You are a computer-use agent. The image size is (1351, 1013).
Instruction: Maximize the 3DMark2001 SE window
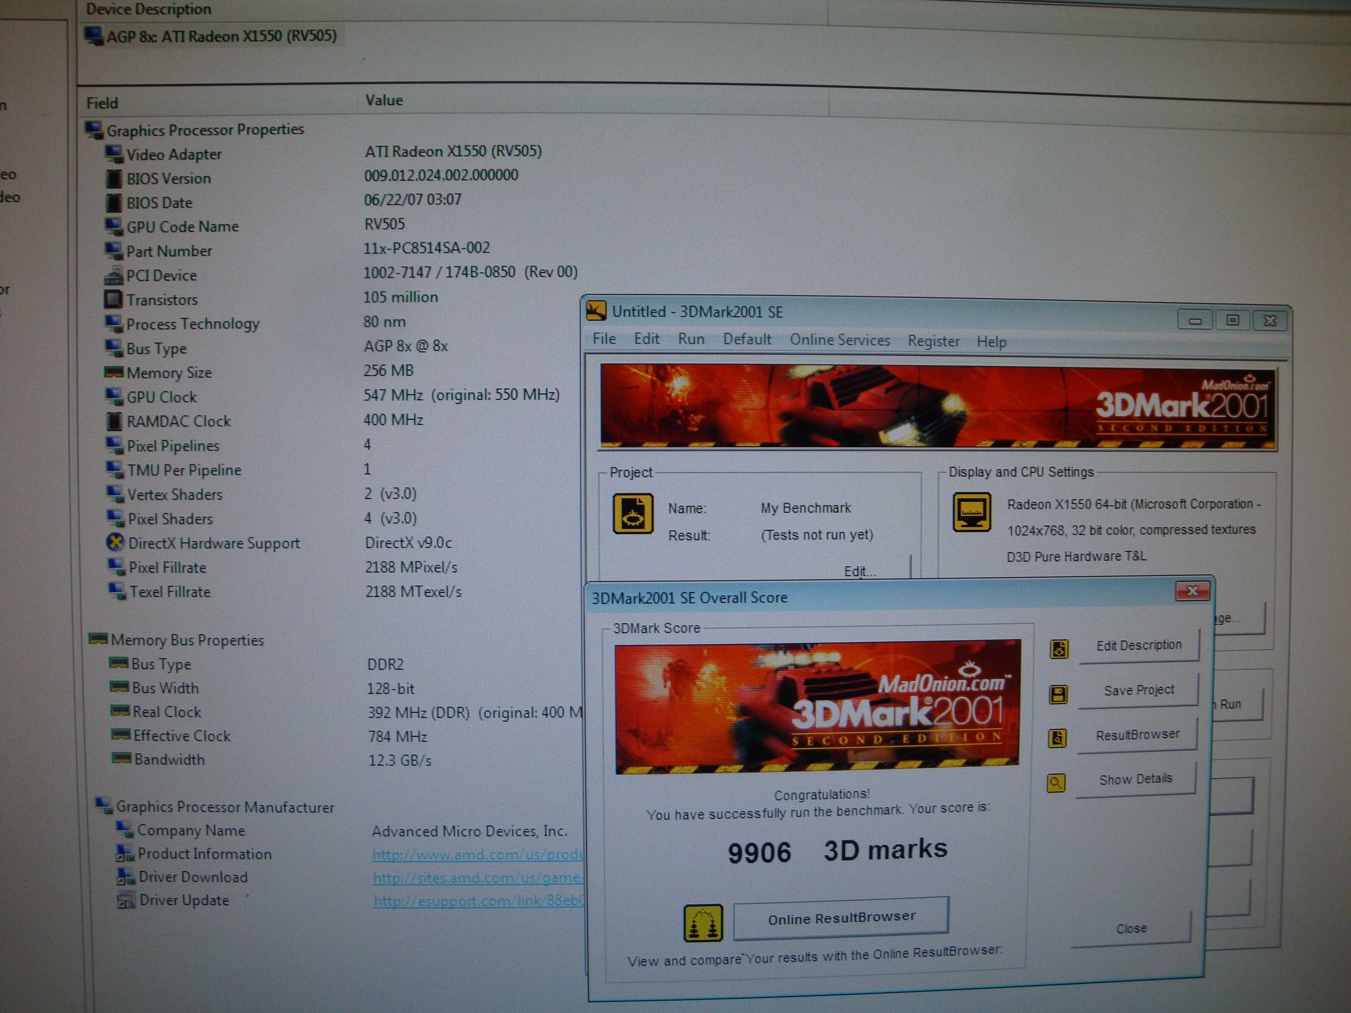coord(1232,320)
